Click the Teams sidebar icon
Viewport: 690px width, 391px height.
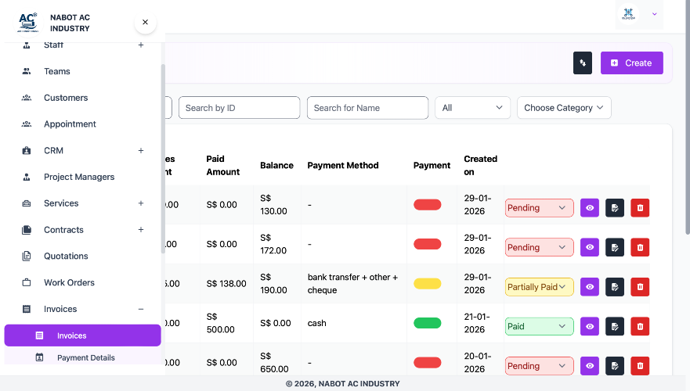point(27,71)
